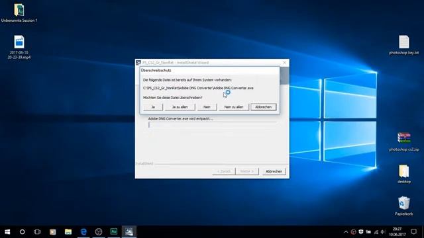Viewport: 424px width, 238px height.
Task: Open Cortana search circle in taskbar
Action: 22,232
